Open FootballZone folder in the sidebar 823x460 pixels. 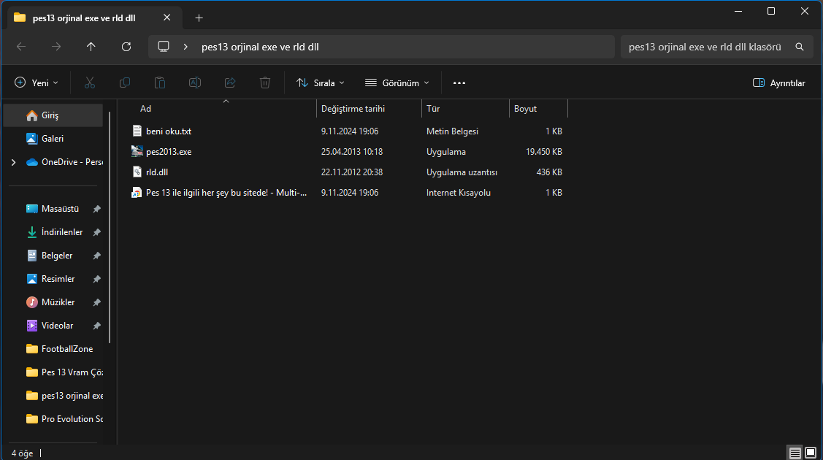click(53, 349)
